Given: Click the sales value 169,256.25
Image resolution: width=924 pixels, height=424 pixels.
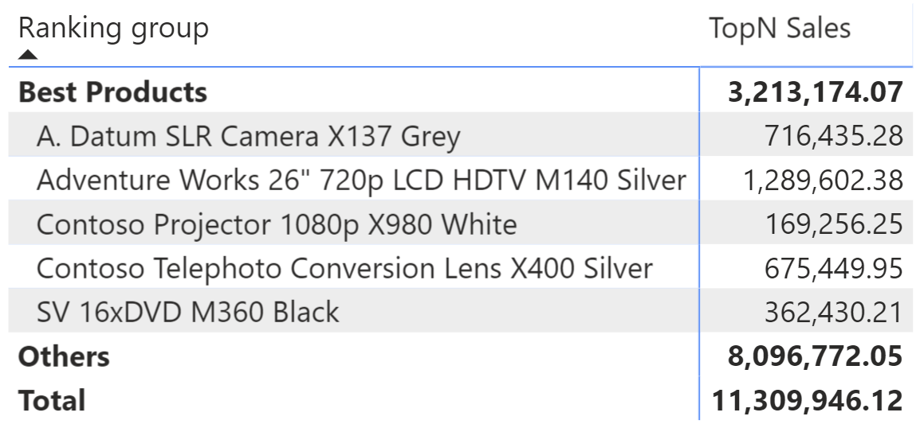Looking at the screenshot, I should (834, 224).
